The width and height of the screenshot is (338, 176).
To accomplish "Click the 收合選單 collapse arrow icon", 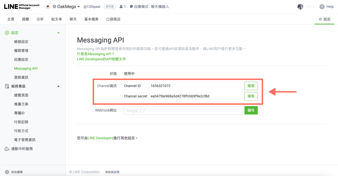I will (x=7, y=172).
